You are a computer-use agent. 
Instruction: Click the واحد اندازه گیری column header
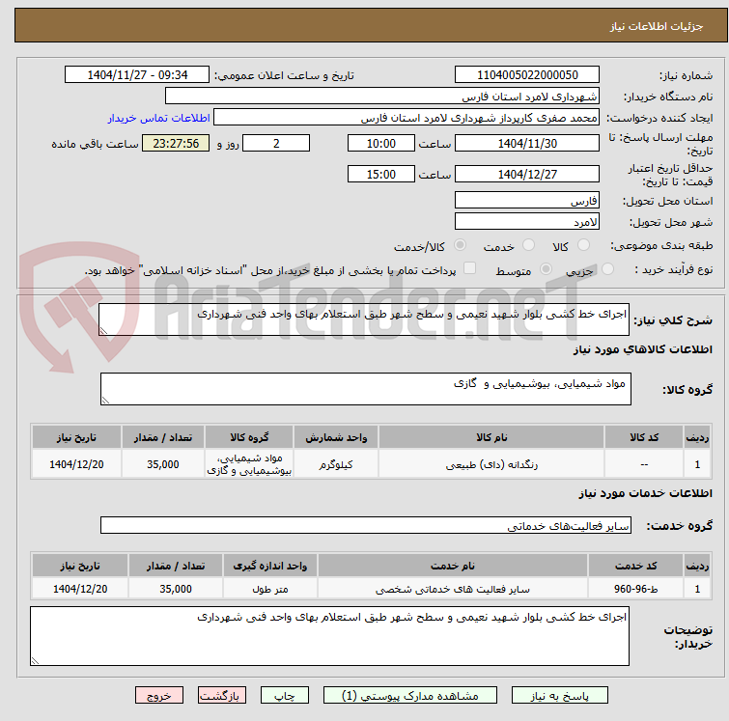(270, 566)
